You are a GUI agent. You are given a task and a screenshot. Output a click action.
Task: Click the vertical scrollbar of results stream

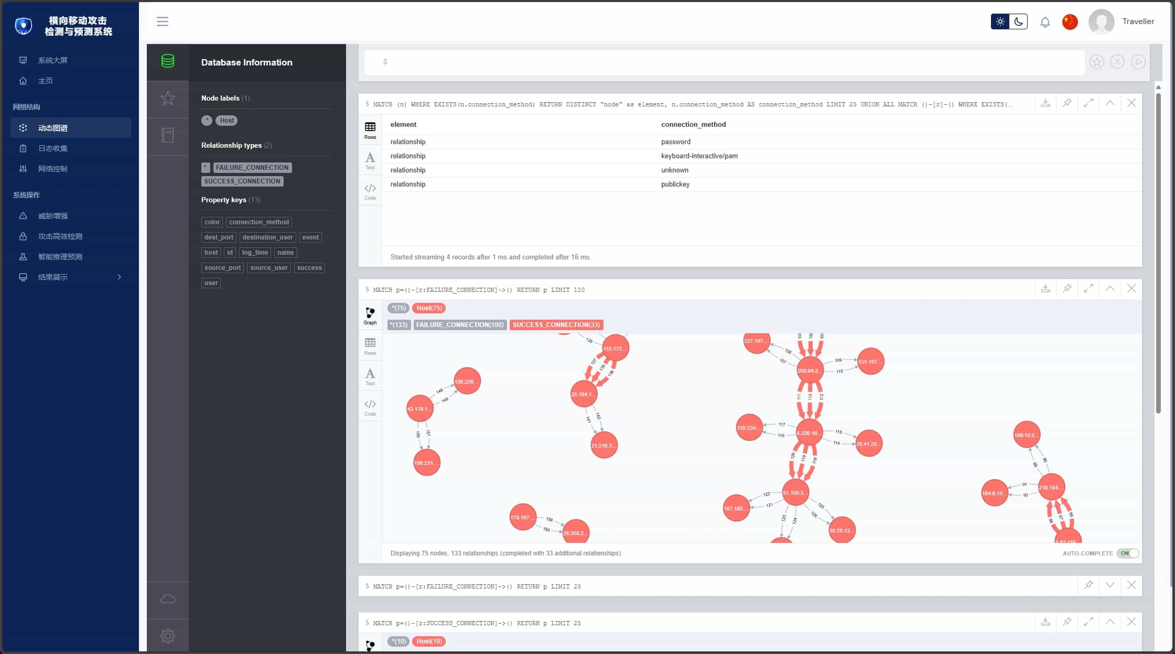(1158, 254)
